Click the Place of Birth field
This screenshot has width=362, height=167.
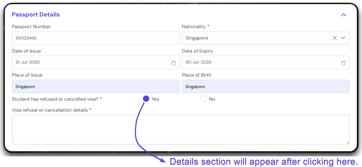[265, 87]
